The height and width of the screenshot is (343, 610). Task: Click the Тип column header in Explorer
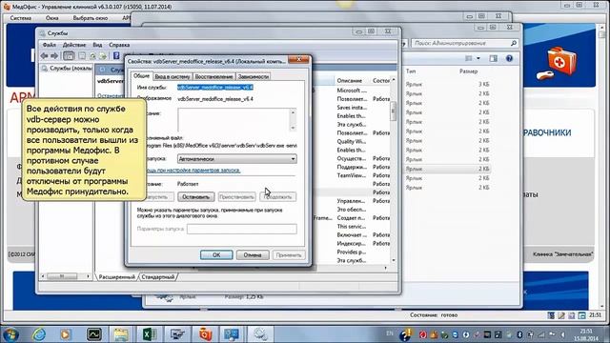(411, 71)
